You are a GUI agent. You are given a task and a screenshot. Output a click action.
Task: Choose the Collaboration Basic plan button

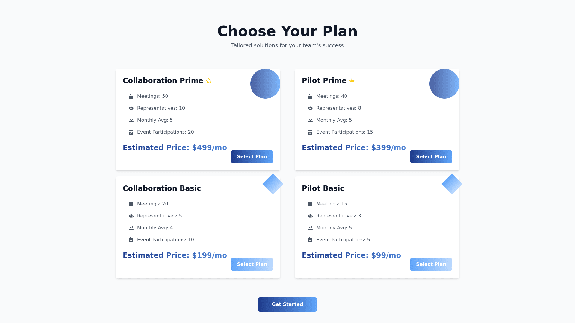(252, 264)
